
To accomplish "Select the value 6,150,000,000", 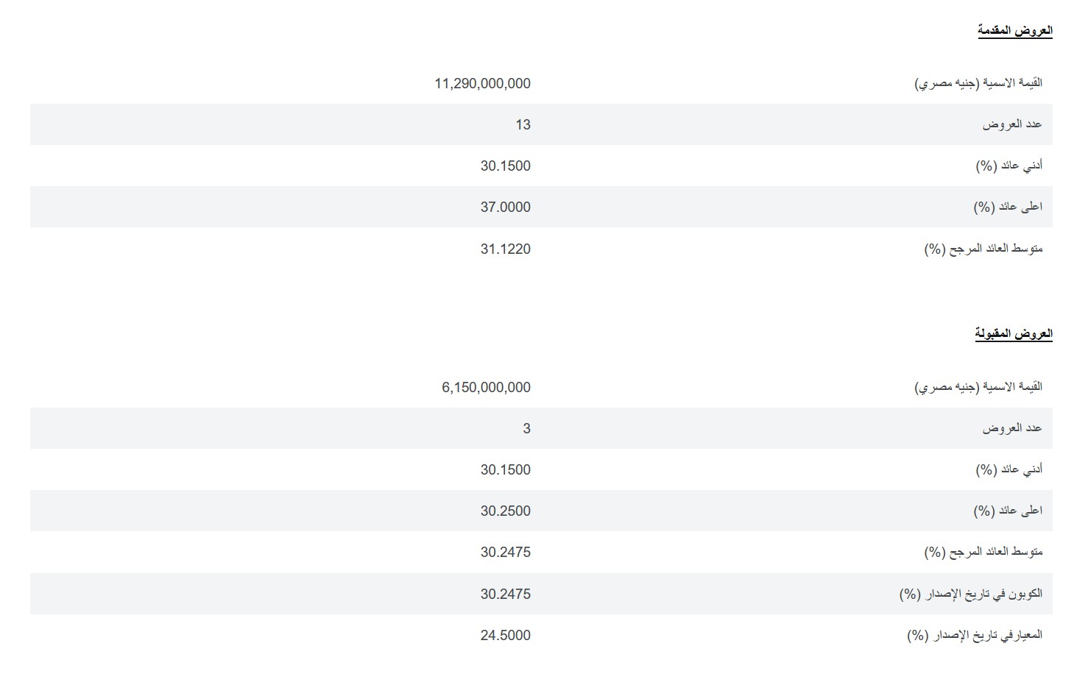I will coord(486,387).
